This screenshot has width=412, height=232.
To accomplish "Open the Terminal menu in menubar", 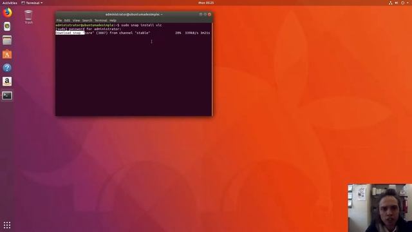I will [x=101, y=20].
